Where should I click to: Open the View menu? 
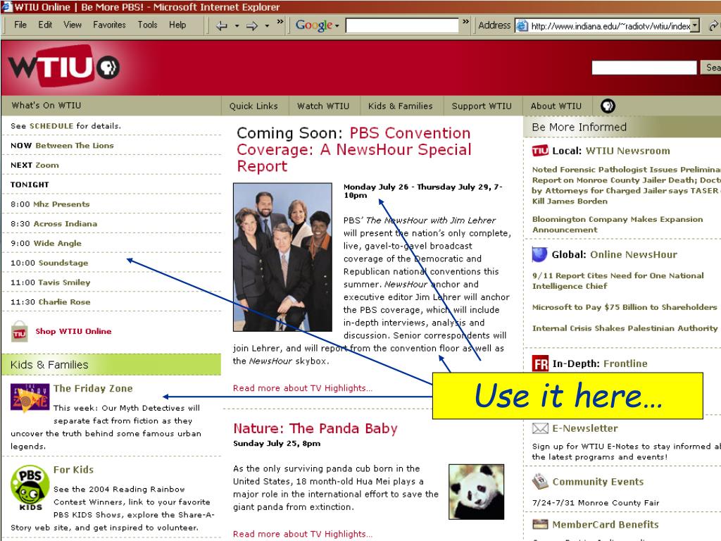coord(73,25)
